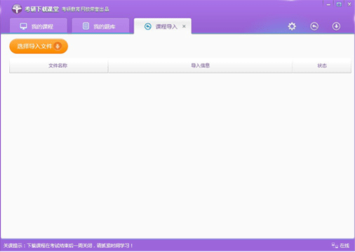Click the 状态 column header
This screenshot has width=355, height=252.
coord(322,66)
